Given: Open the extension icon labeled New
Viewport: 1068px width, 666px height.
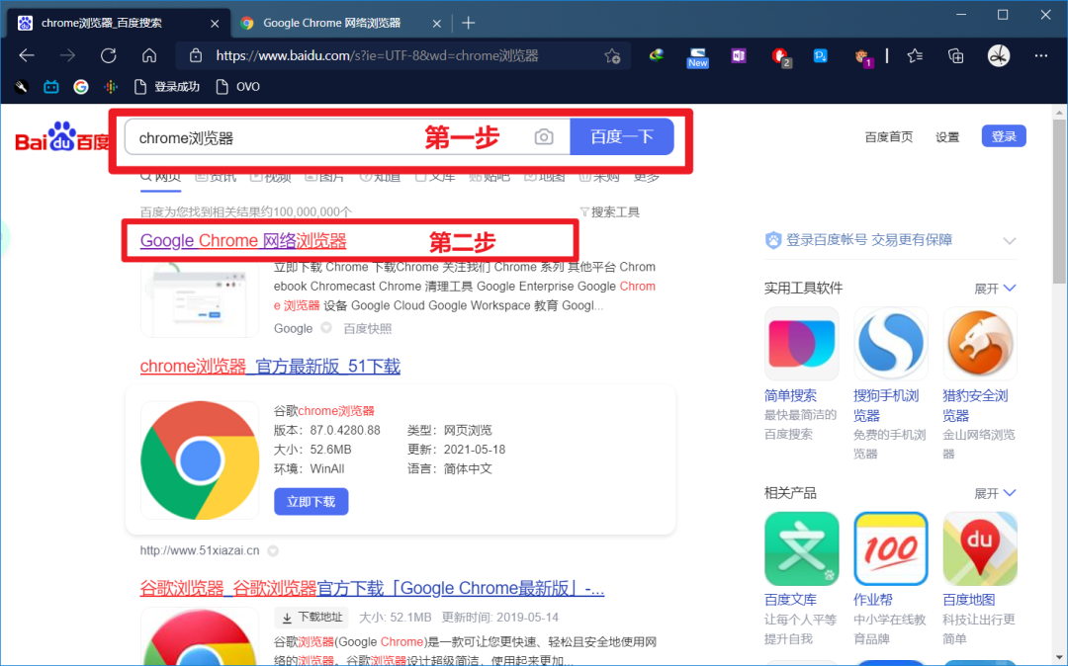Looking at the screenshot, I should (x=697, y=57).
